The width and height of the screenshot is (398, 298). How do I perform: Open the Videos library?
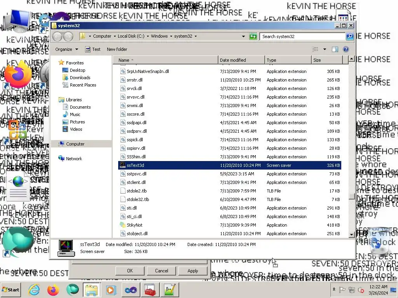point(76,129)
